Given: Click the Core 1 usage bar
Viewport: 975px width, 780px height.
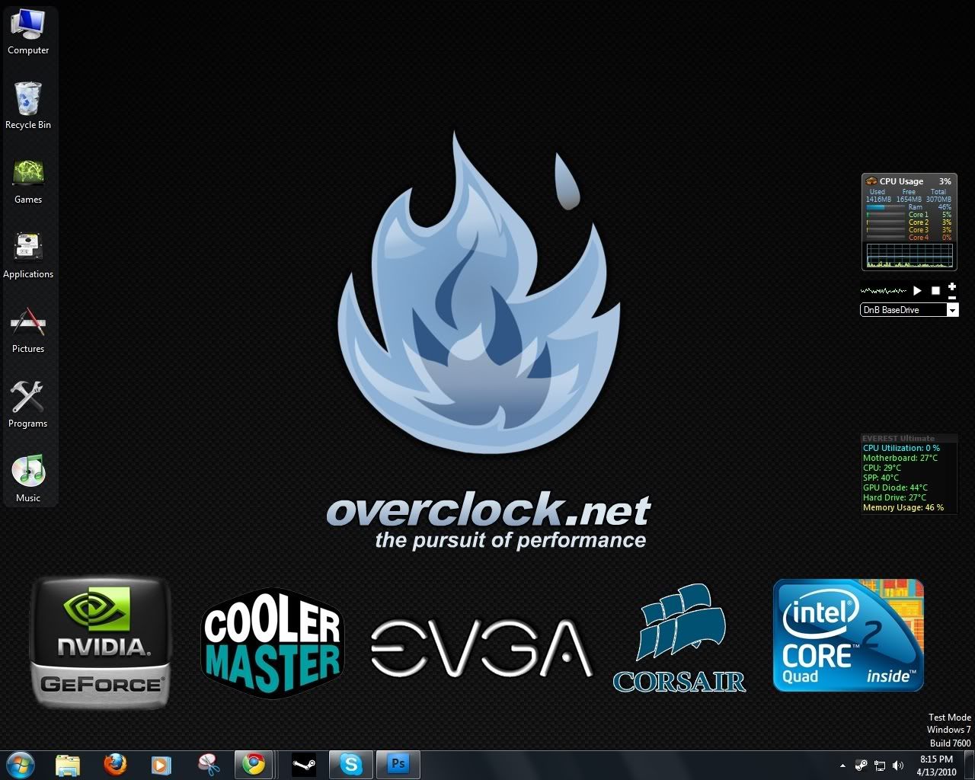Looking at the screenshot, I should click(x=885, y=215).
